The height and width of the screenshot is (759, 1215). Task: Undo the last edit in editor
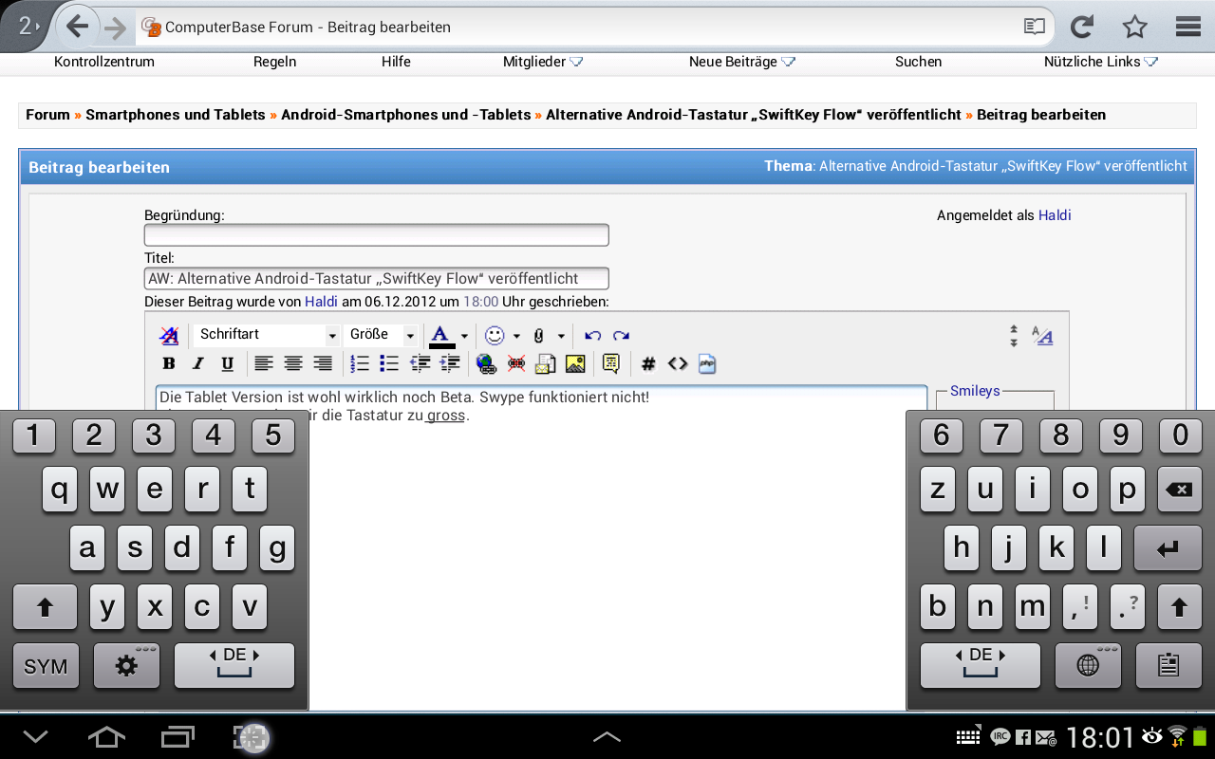(593, 335)
